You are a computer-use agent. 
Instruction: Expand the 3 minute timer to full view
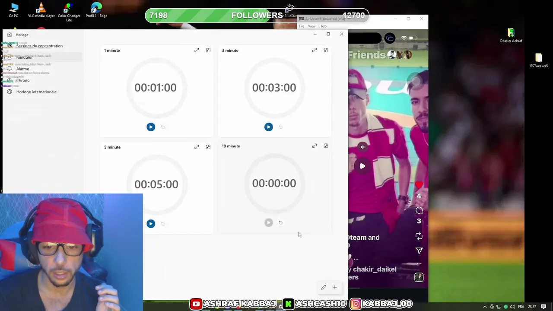(315, 50)
